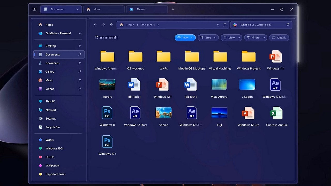Collapse the OneDrive - Personal section
The height and width of the screenshot is (186, 331).
(x=80, y=33)
